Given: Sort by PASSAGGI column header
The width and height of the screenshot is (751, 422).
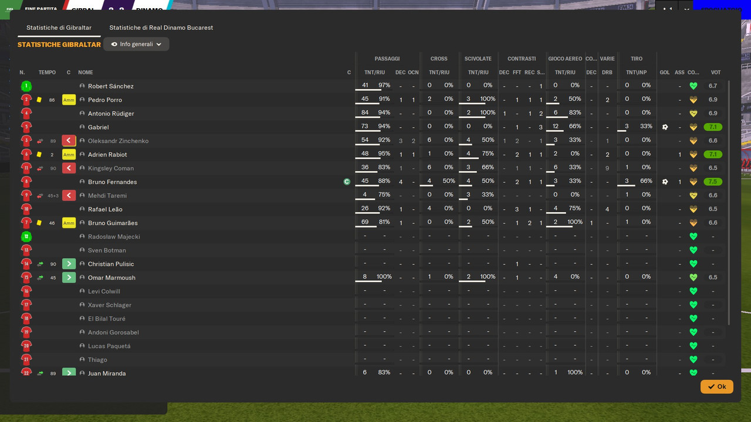Looking at the screenshot, I should pyautogui.click(x=387, y=59).
